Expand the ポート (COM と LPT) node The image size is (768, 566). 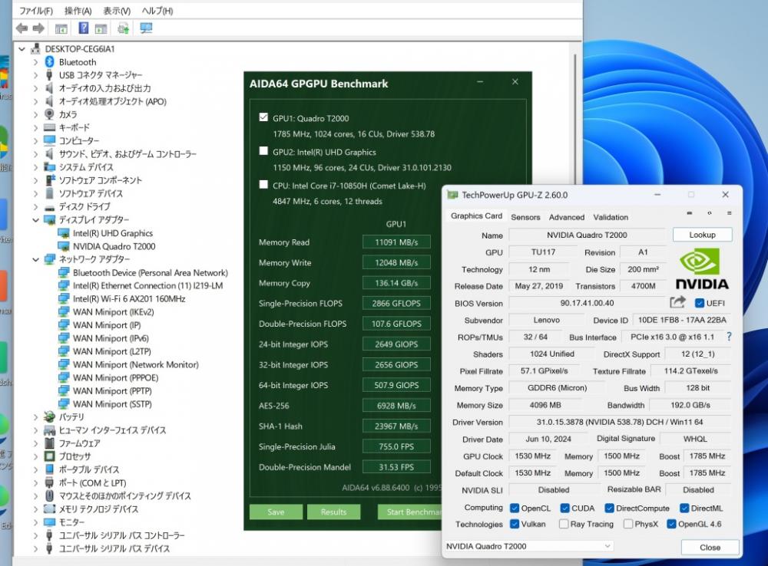pyautogui.click(x=35, y=483)
